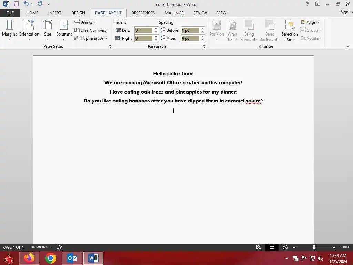The width and height of the screenshot is (353, 265).
Task: Open the Margins dropdown
Action: click(x=9, y=30)
